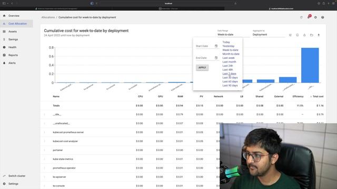This screenshot has width=337, height=189.
Task: Click the Safari address bar showing localhost
Action: [x=168, y=4]
